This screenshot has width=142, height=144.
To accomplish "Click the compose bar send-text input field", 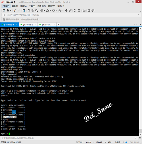I will pos(67,138).
